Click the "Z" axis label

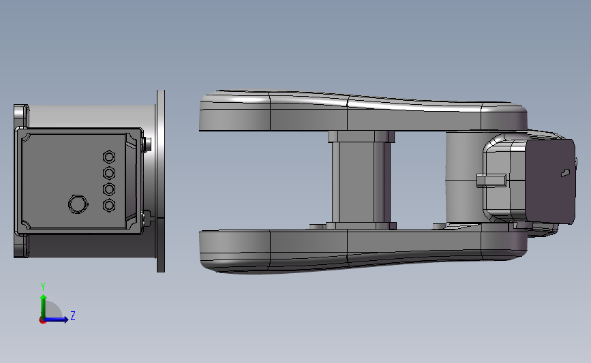[x=73, y=315]
